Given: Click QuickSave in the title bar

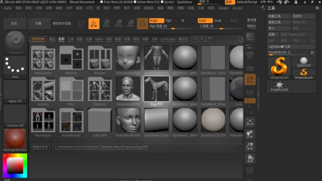Looking at the screenshot, I should point(184,2).
